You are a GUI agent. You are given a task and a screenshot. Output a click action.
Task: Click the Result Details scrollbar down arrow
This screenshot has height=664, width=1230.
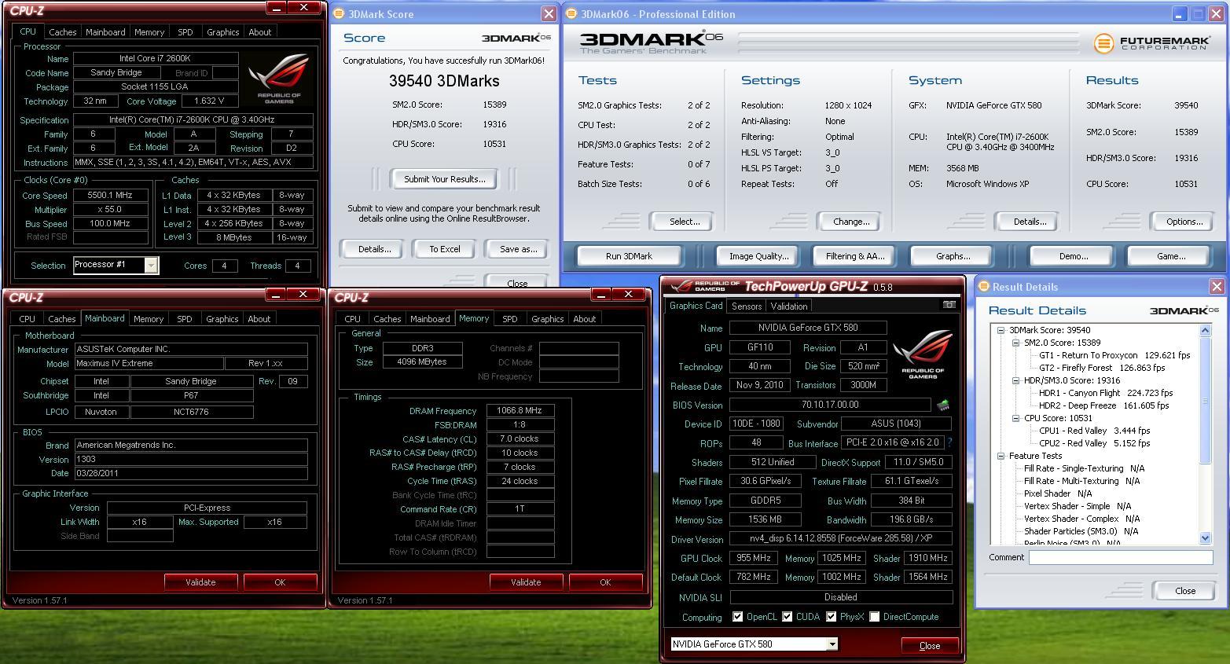(1206, 538)
